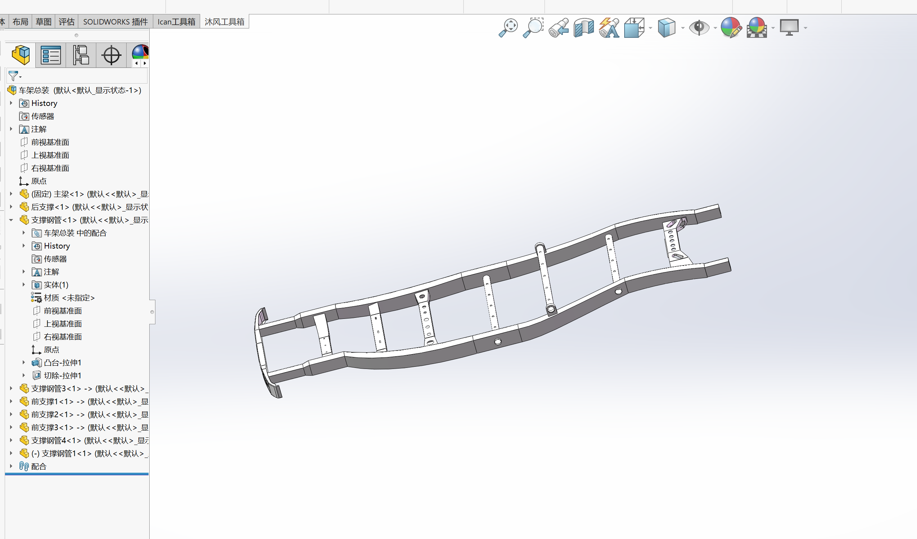Expand the 前支撑1<1> component
The height and width of the screenshot is (539, 917).
(x=11, y=401)
